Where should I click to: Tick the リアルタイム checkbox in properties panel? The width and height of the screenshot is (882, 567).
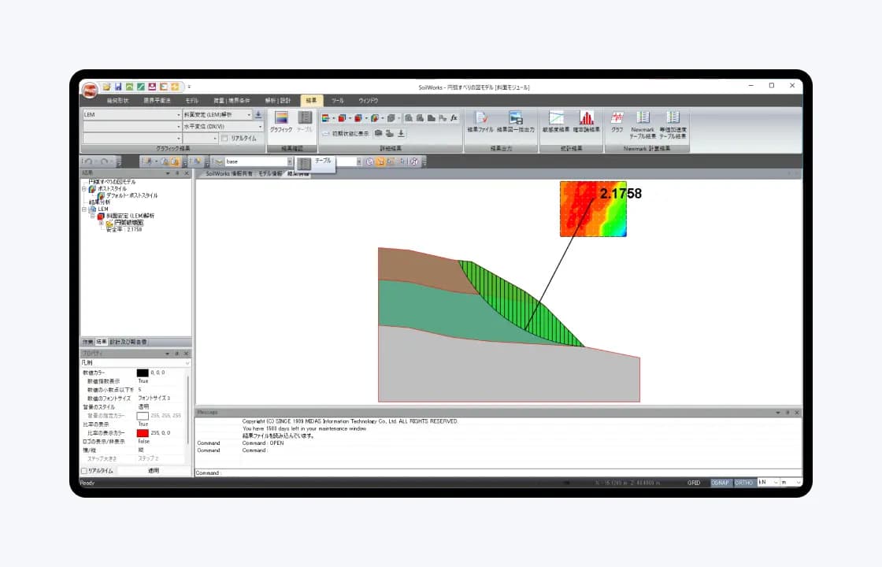[x=84, y=471]
